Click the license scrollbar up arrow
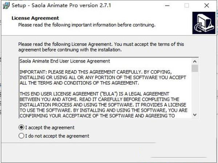Image resolution: width=218 pixels, height=163 pixels. [x=195, y=61]
